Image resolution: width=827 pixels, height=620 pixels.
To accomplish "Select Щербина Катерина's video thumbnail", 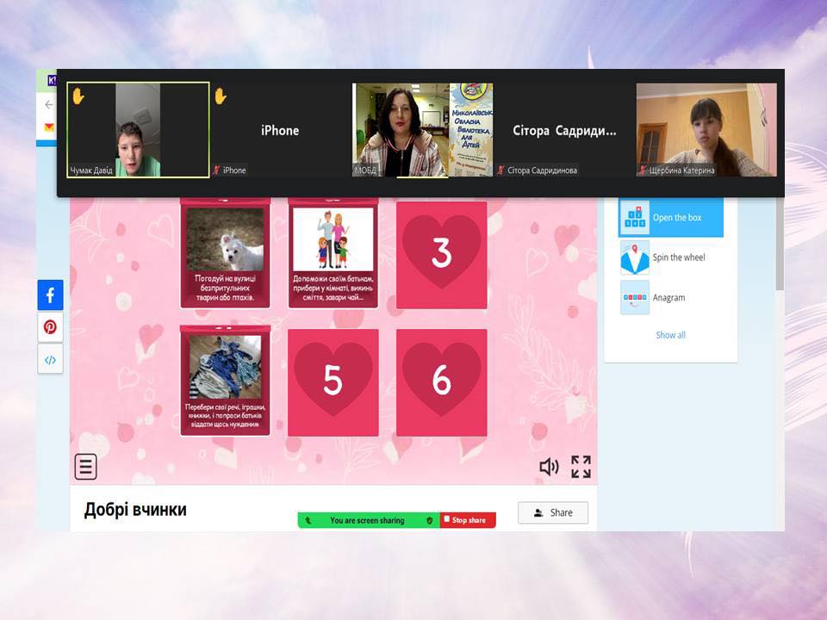I will [706, 129].
